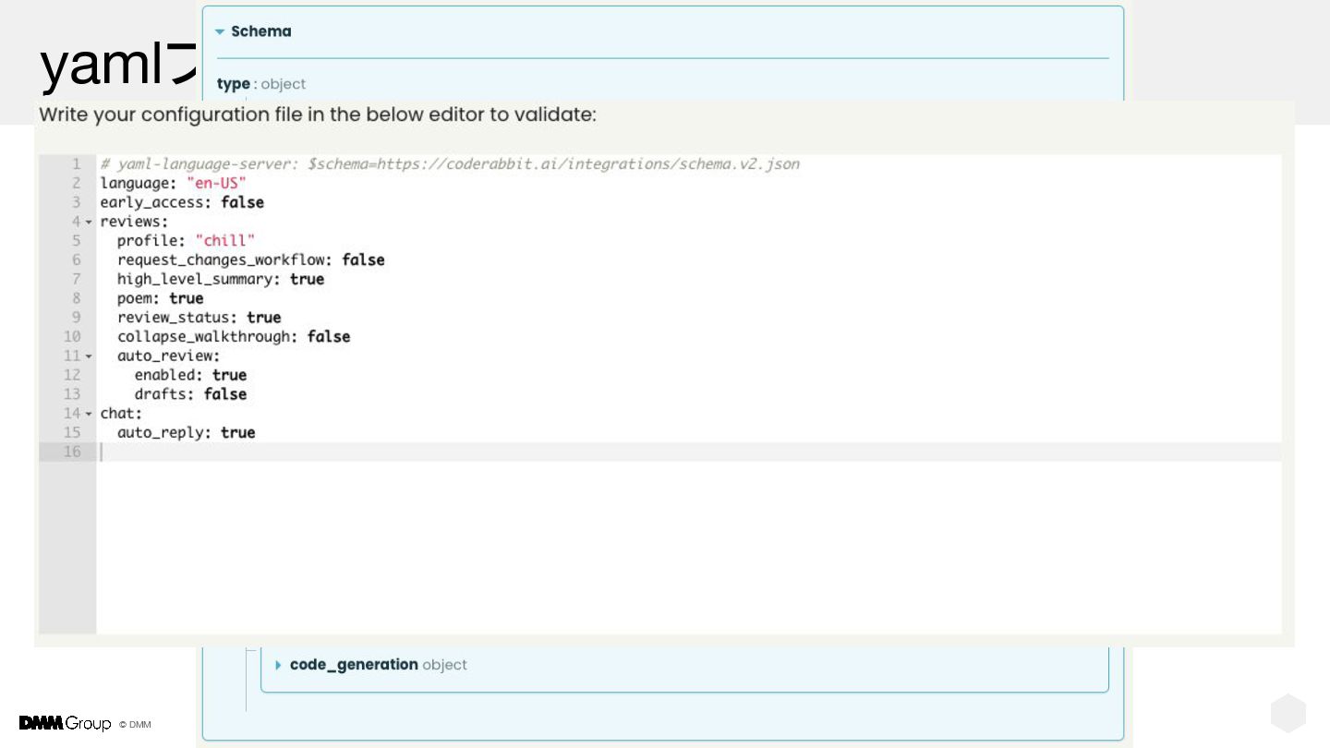This screenshot has width=1330, height=748.
Task: Click line number 1 in the gutter
Action: pyautogui.click(x=76, y=164)
